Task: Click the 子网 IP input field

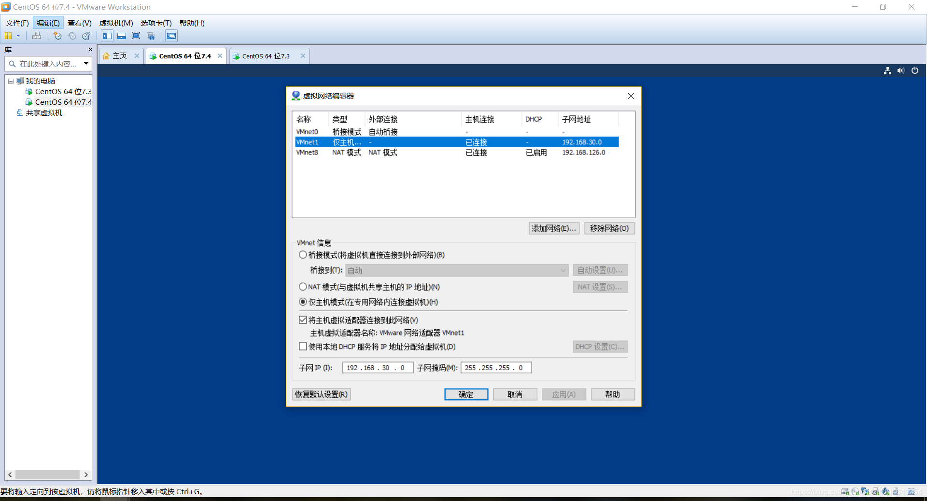Action: tap(378, 368)
